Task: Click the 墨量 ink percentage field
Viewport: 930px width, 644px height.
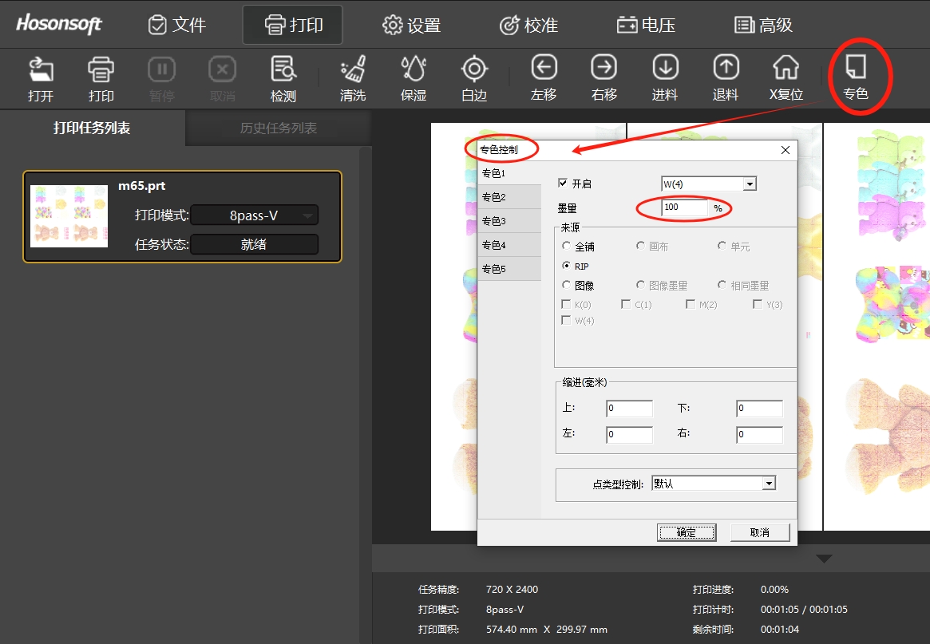Action: click(684, 207)
